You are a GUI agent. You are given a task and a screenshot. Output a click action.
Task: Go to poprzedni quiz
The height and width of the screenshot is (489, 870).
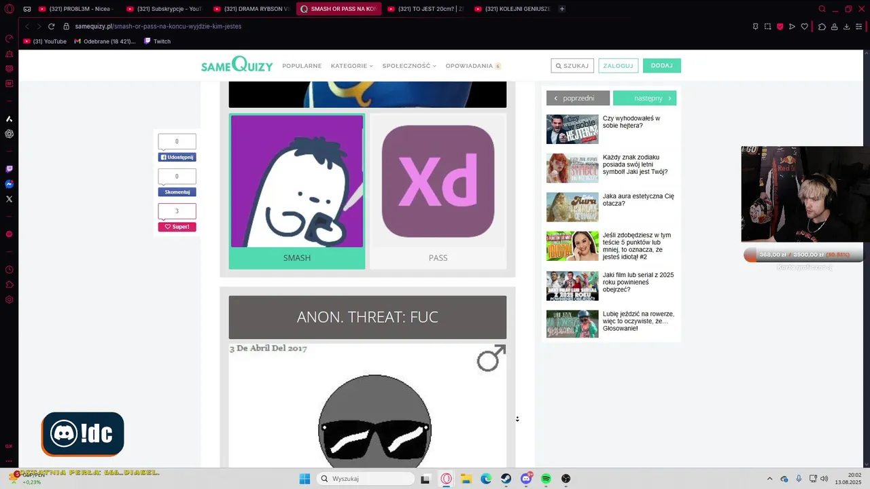[578, 98]
